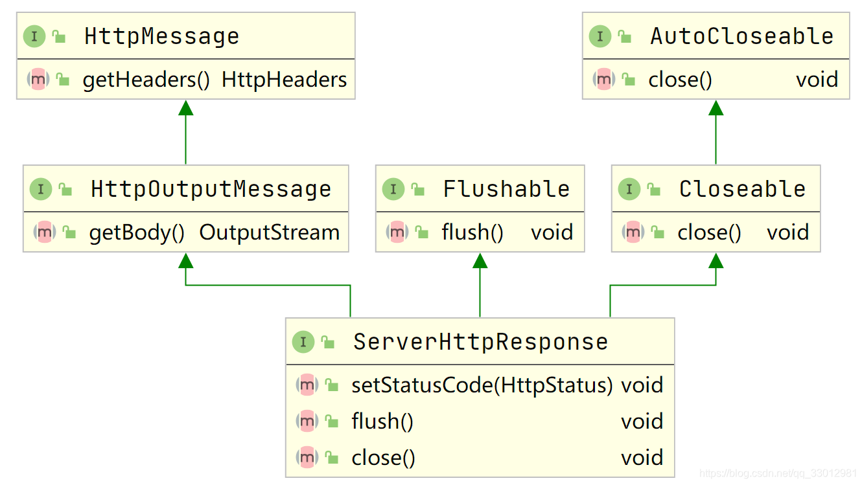The image size is (862, 485).
Task: Click void return type of ServerHttpResponse flush()
Action: pos(642,422)
